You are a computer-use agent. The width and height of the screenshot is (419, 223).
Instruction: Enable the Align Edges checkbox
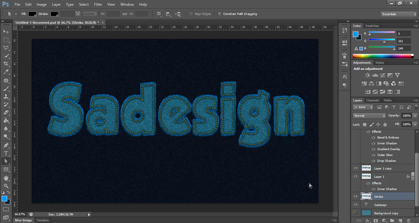[191, 14]
